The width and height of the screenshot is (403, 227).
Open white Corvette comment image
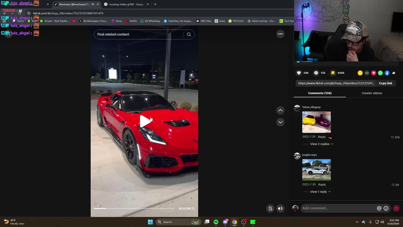[x=316, y=170]
